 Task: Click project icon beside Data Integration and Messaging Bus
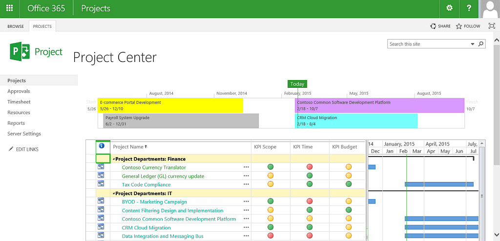[x=101, y=235]
